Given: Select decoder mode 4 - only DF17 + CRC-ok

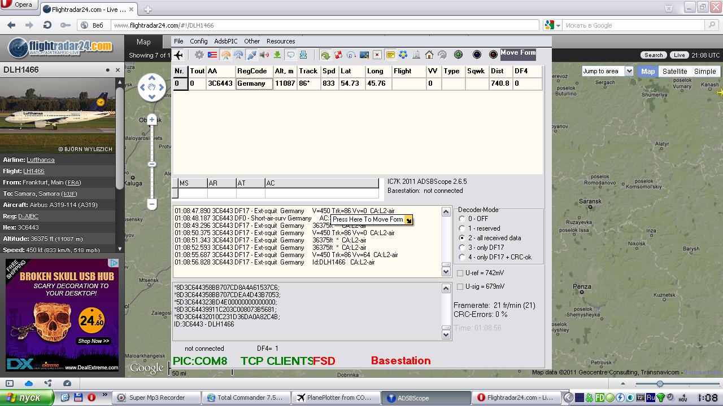Looking at the screenshot, I should [463, 257].
